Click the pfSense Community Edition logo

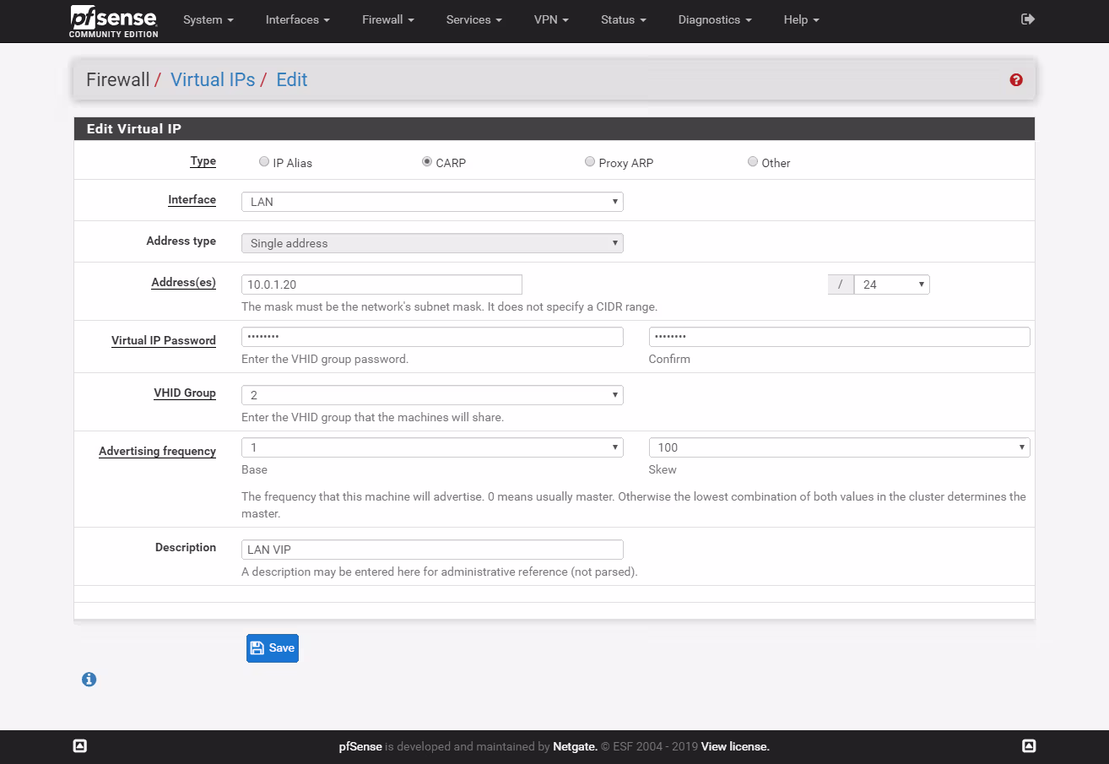click(x=113, y=21)
